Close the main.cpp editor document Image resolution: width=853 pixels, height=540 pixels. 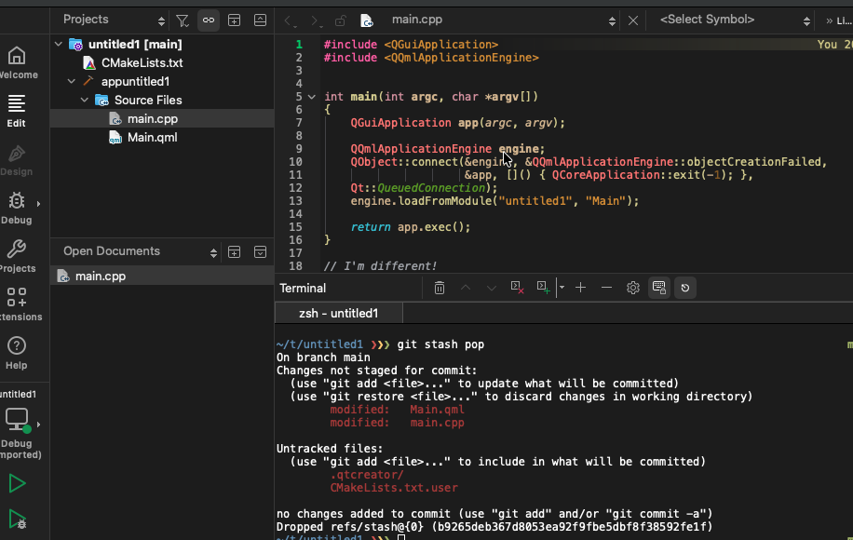[633, 20]
